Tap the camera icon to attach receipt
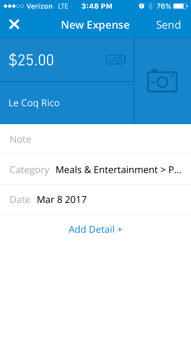 click(162, 81)
